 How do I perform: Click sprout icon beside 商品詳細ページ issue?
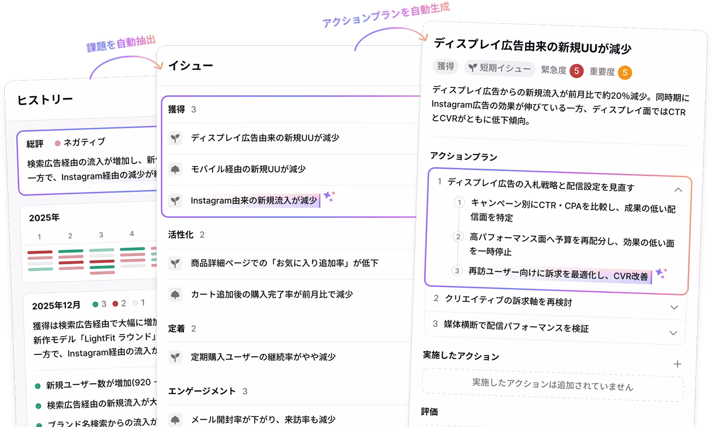coord(175,263)
